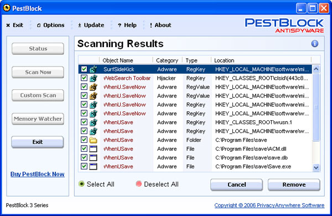Viewport: 332px width, 216px height.
Task: Toggle checkbox for the C:\Program Files\save folder
Action: pyautogui.click(x=84, y=140)
